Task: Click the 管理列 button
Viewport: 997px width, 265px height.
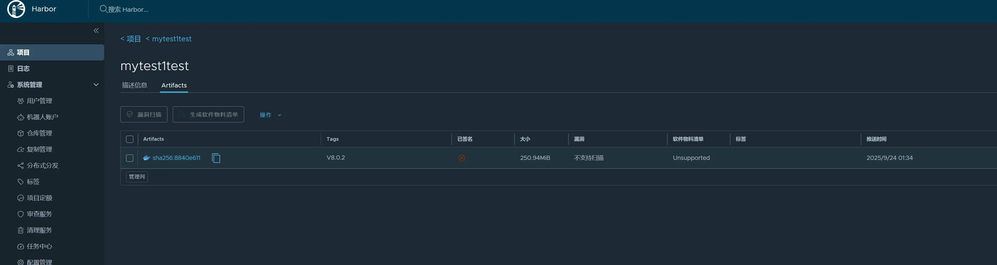Action: [x=137, y=177]
